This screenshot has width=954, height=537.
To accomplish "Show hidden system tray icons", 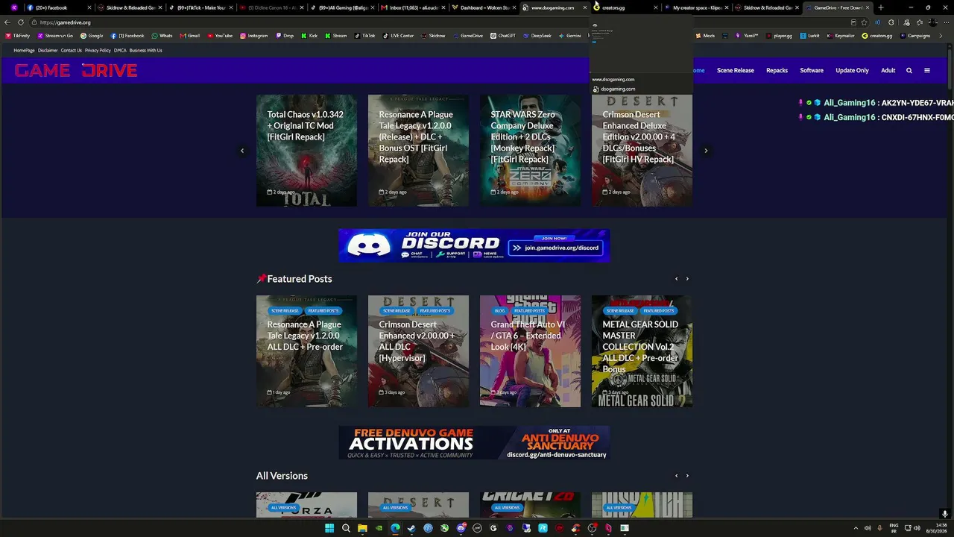I will [856, 528].
